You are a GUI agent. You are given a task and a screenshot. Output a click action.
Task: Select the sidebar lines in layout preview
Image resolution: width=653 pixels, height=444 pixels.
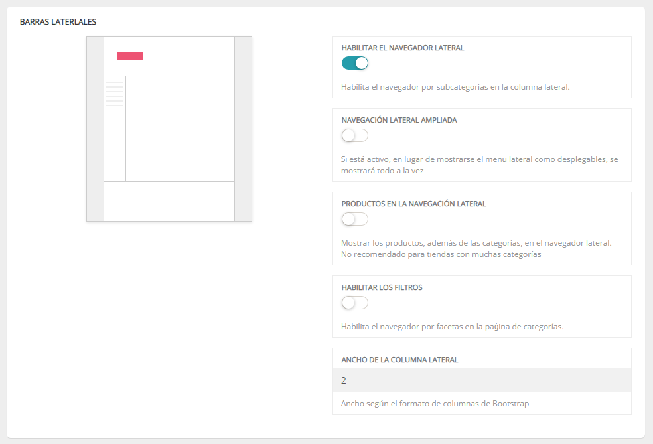115,94
